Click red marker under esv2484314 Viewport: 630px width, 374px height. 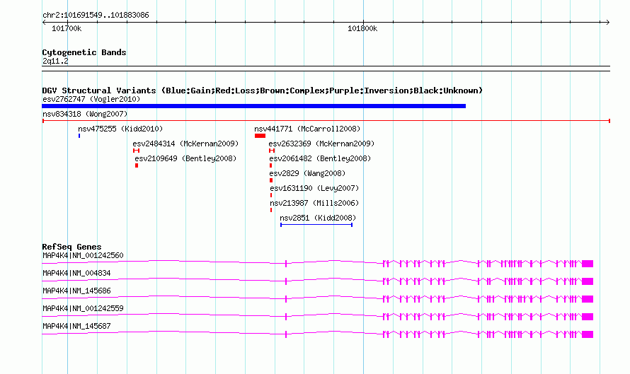(x=136, y=151)
